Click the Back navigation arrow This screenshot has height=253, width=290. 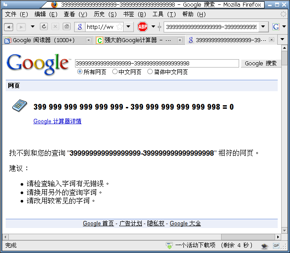[x=8, y=27]
